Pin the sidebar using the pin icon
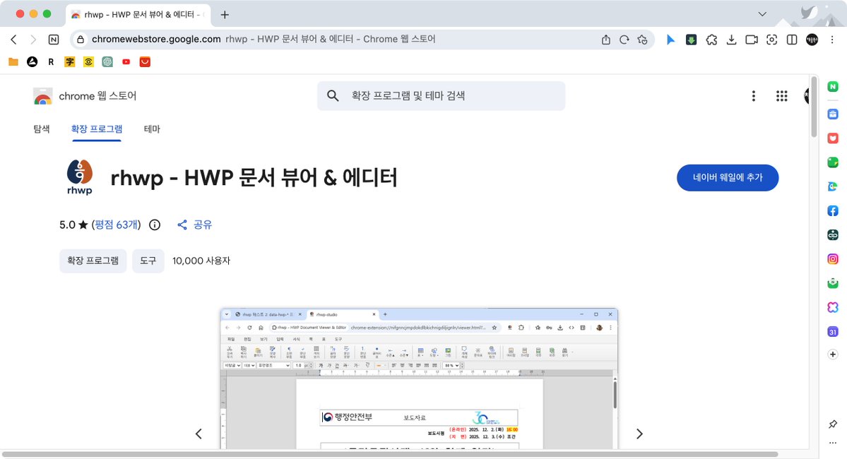 click(x=832, y=424)
